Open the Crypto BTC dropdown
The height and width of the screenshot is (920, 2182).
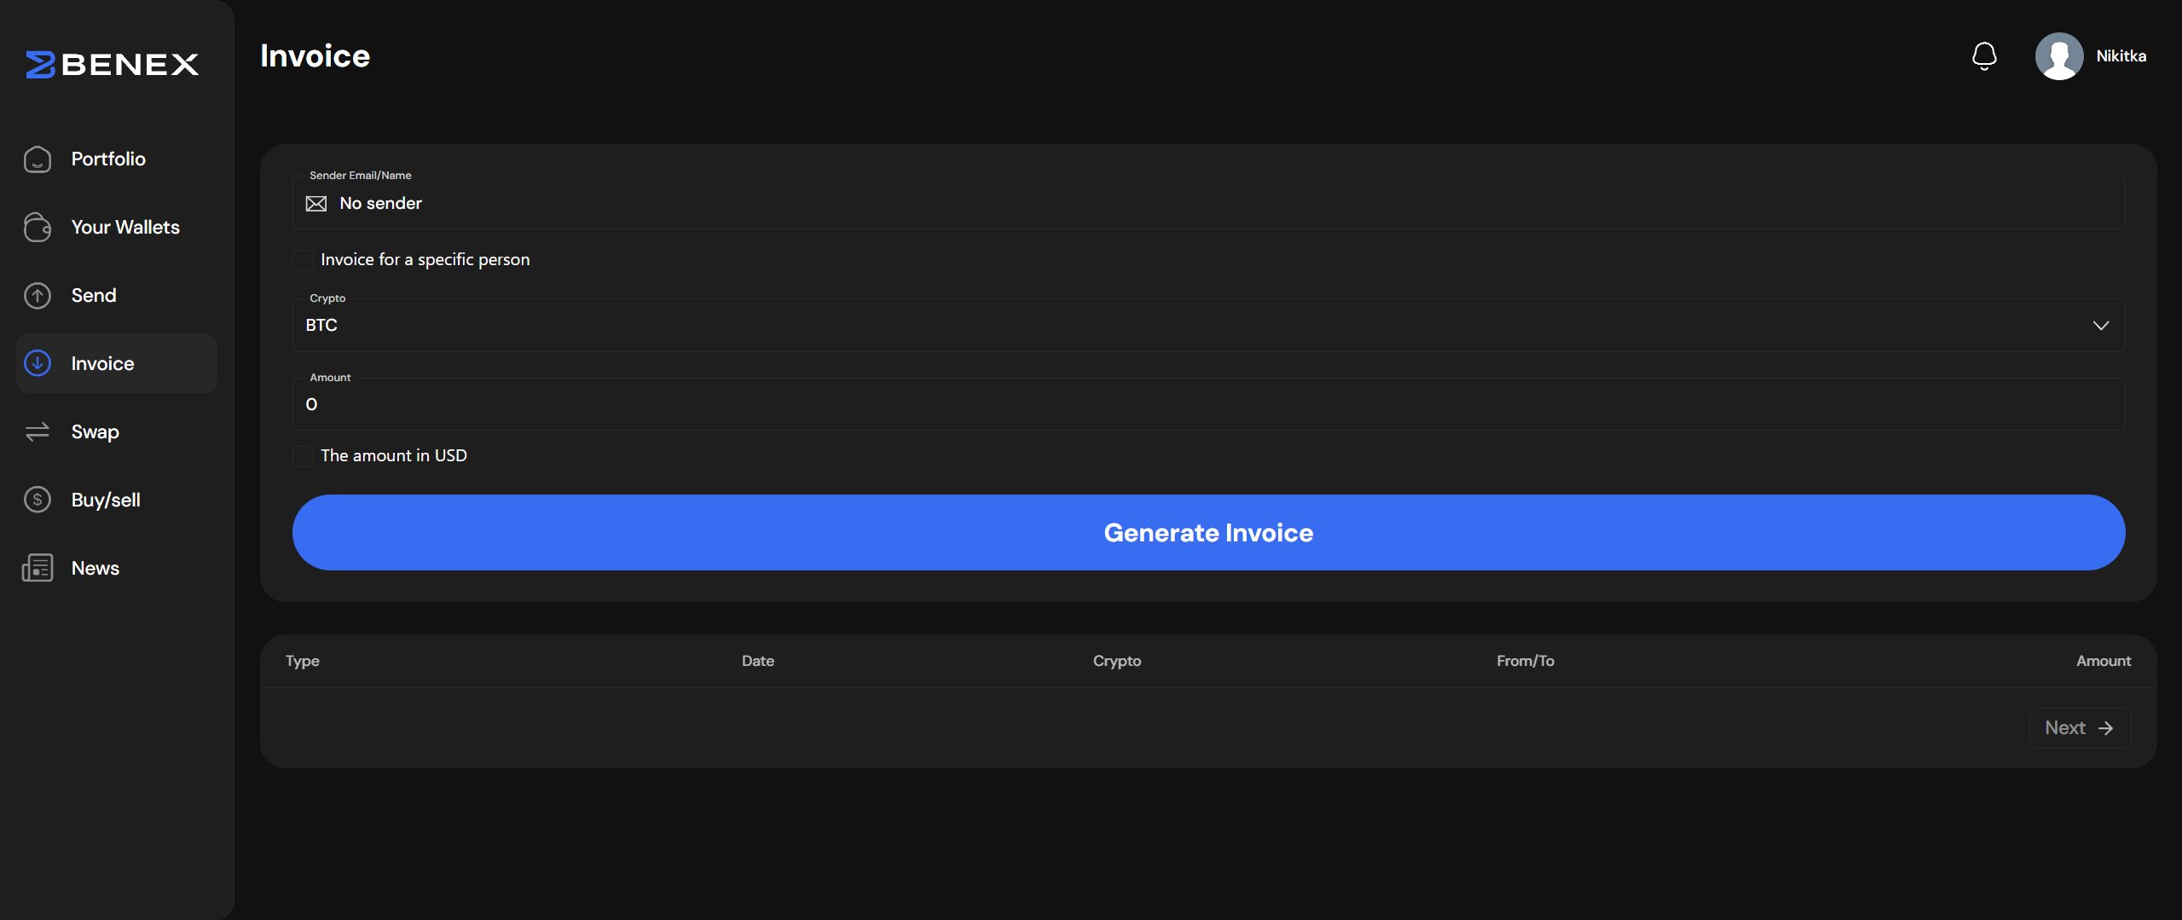coord(1208,325)
